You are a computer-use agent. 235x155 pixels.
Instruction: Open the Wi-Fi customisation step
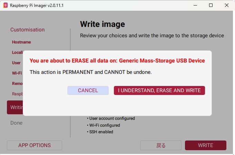point(17,73)
